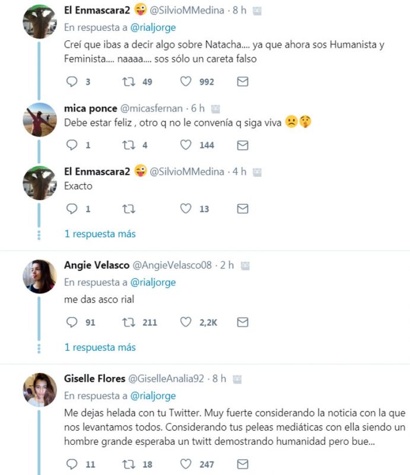The image size is (410, 475).
Task: Expand '1 respuesta más' under the Exacto tweet
Action: pos(100,234)
